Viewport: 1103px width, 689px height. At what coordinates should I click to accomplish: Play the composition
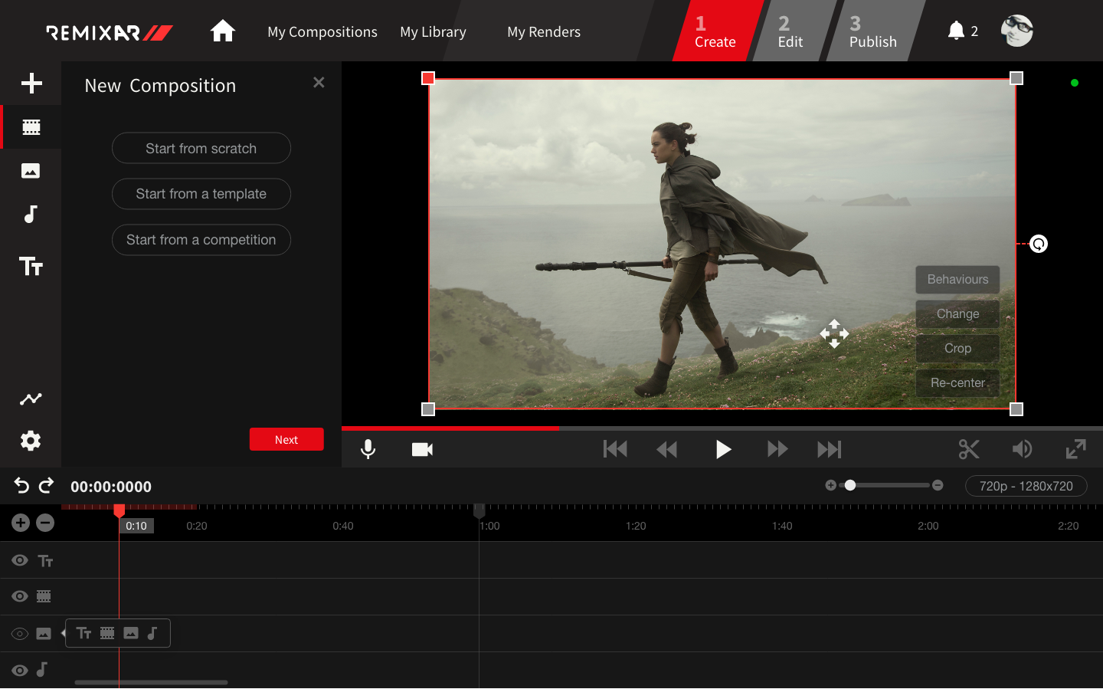pyautogui.click(x=723, y=449)
